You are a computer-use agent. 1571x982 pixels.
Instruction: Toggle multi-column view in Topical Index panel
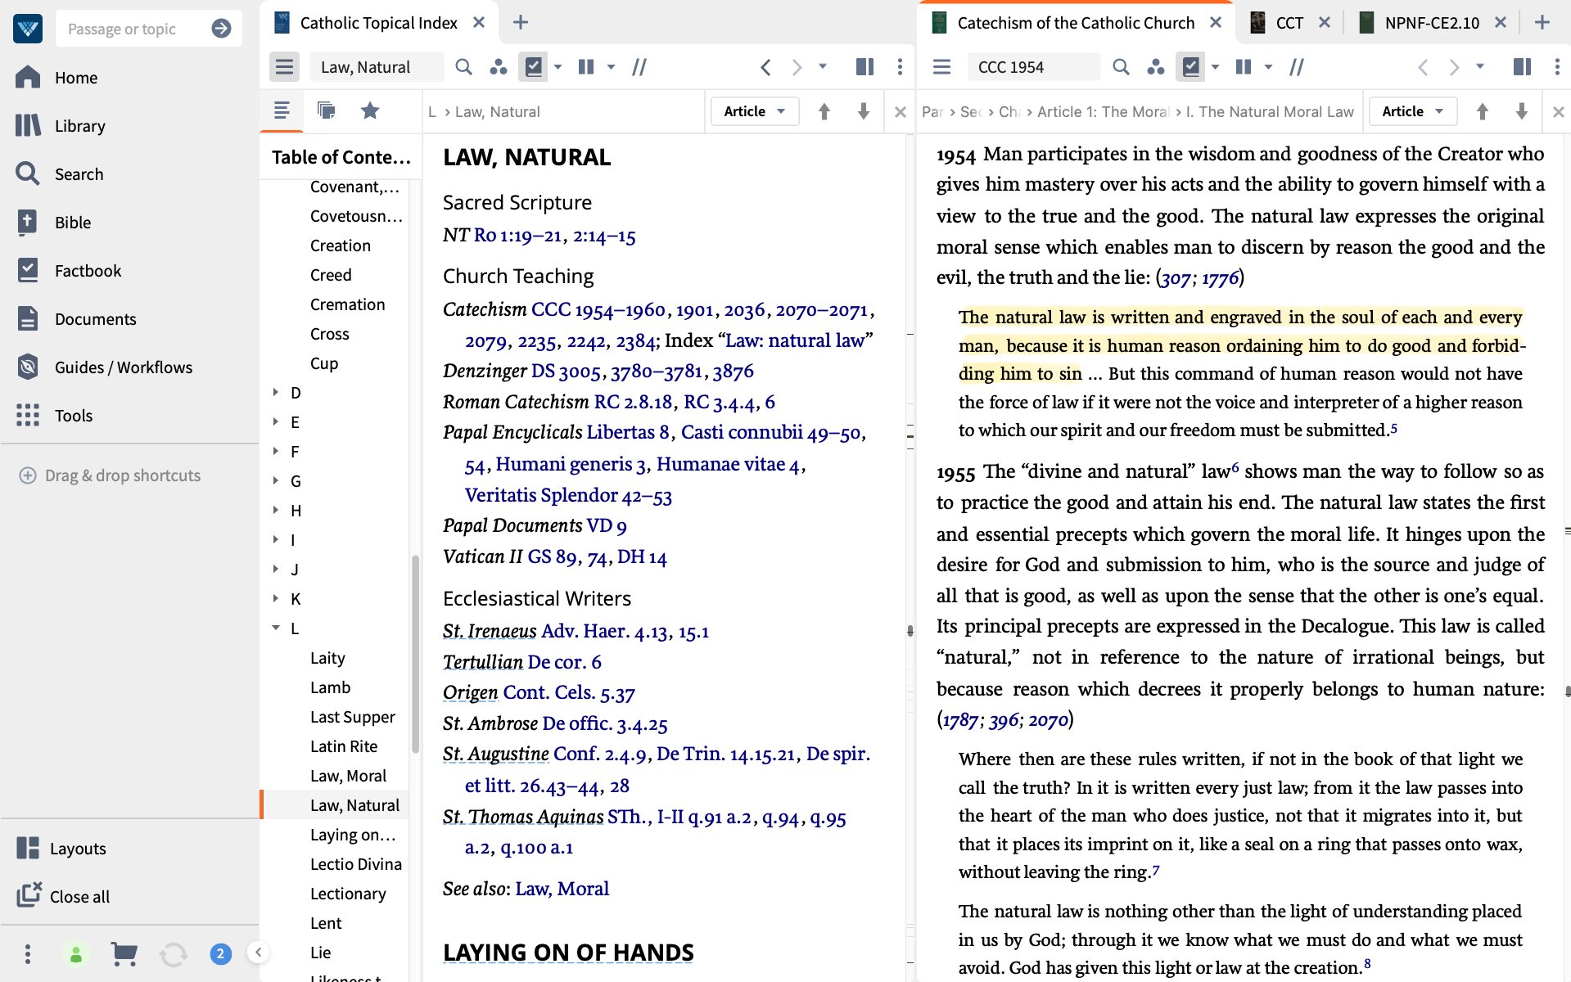[586, 67]
